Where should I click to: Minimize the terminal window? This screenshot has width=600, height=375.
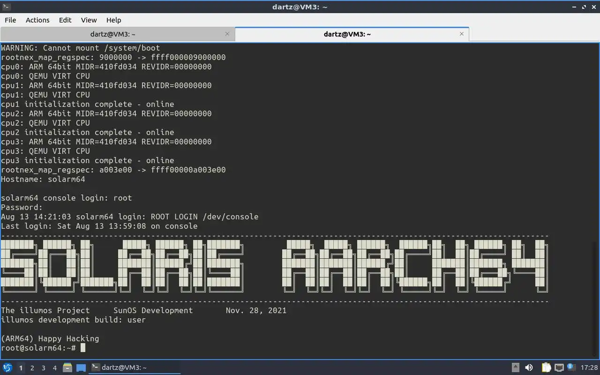pos(575,7)
